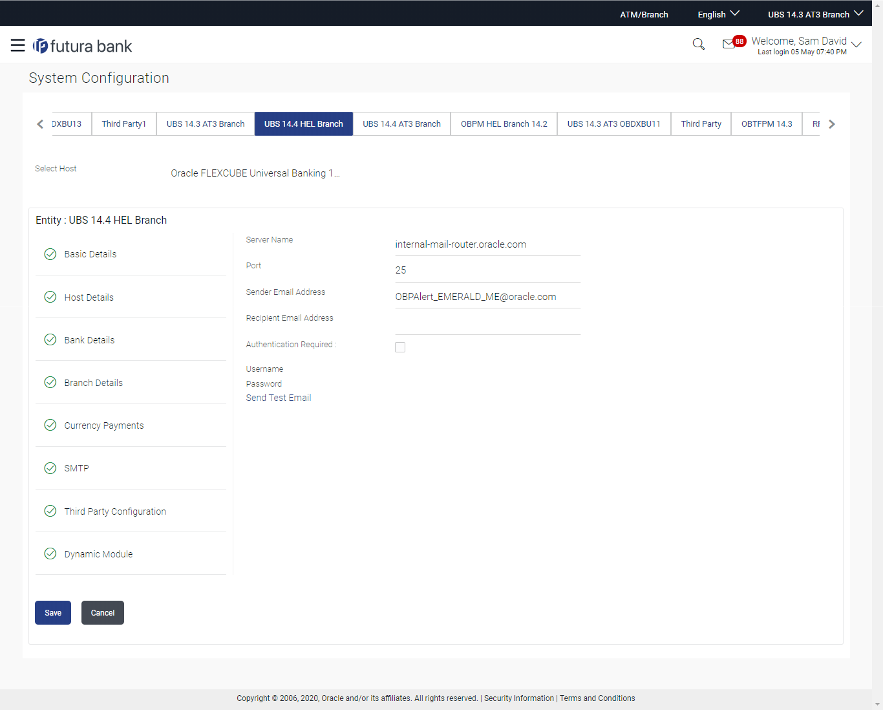The width and height of the screenshot is (883, 710).
Task: Click the Third Party Configuration check icon
Action: pyautogui.click(x=50, y=511)
